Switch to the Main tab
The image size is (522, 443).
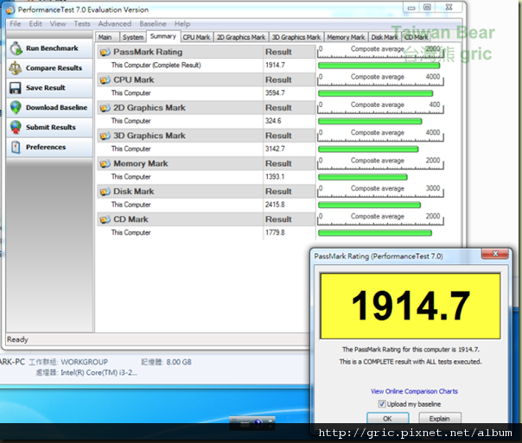[105, 37]
